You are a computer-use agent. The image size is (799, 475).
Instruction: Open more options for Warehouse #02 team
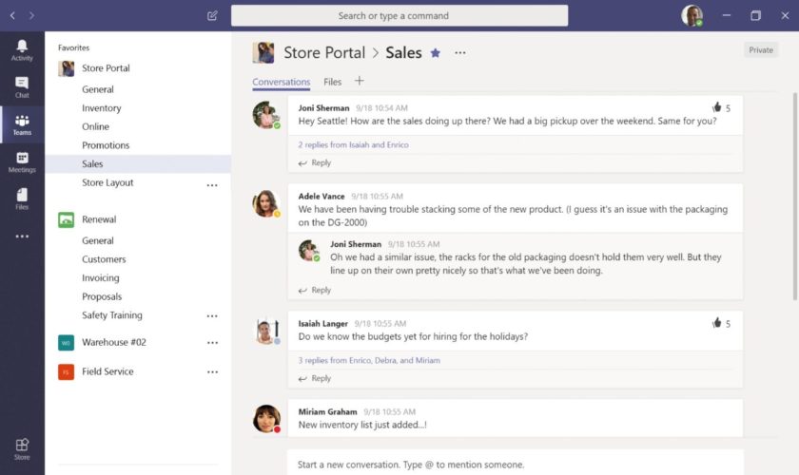tap(212, 343)
